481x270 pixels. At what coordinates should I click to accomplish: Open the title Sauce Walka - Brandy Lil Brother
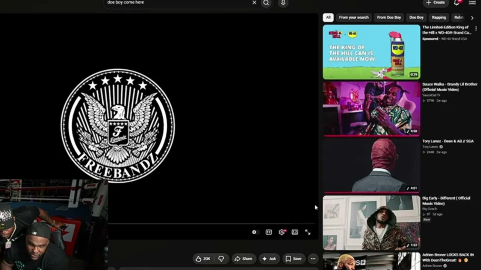tap(449, 87)
